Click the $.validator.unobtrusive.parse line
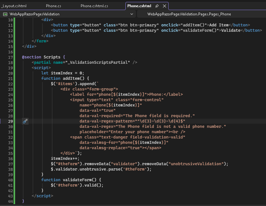Image resolution: width=266 pixels, height=206 pixels. click(101, 169)
